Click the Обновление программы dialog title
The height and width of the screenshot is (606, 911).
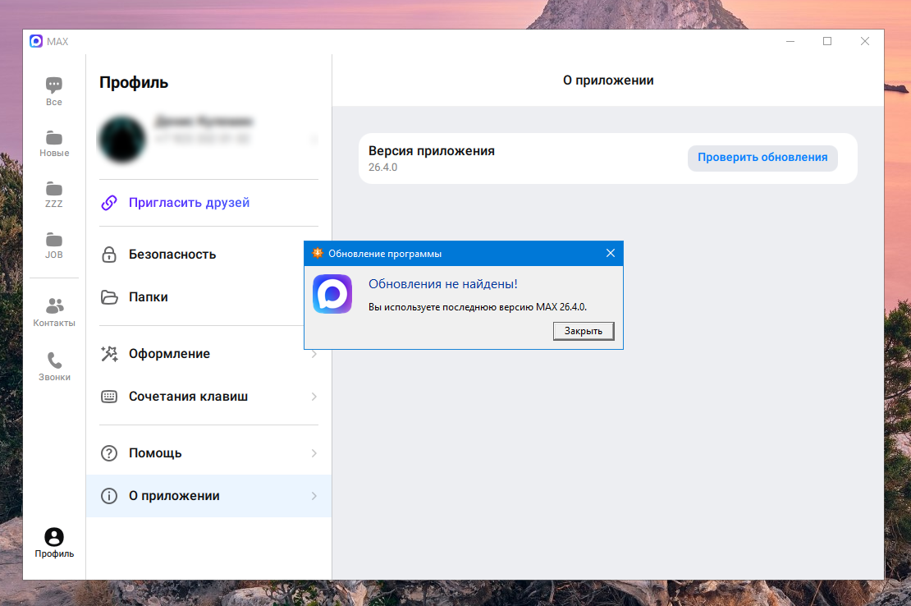click(x=385, y=254)
